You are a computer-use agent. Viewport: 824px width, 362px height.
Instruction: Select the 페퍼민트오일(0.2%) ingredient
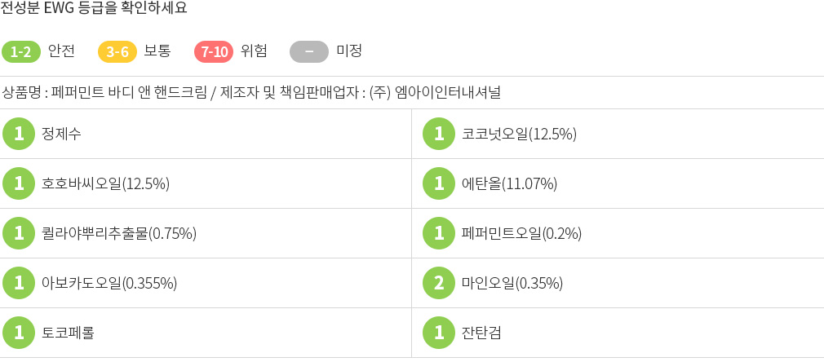pyautogui.click(x=521, y=233)
